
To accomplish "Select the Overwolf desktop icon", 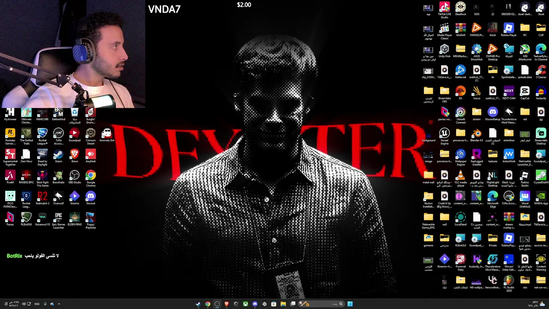I will (x=58, y=198).
